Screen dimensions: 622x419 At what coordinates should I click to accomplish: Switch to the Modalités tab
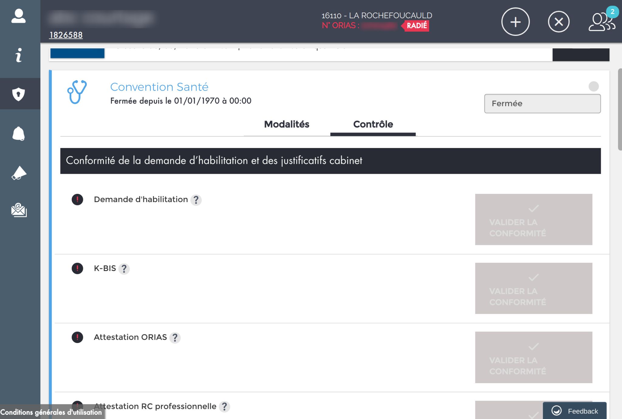point(287,125)
